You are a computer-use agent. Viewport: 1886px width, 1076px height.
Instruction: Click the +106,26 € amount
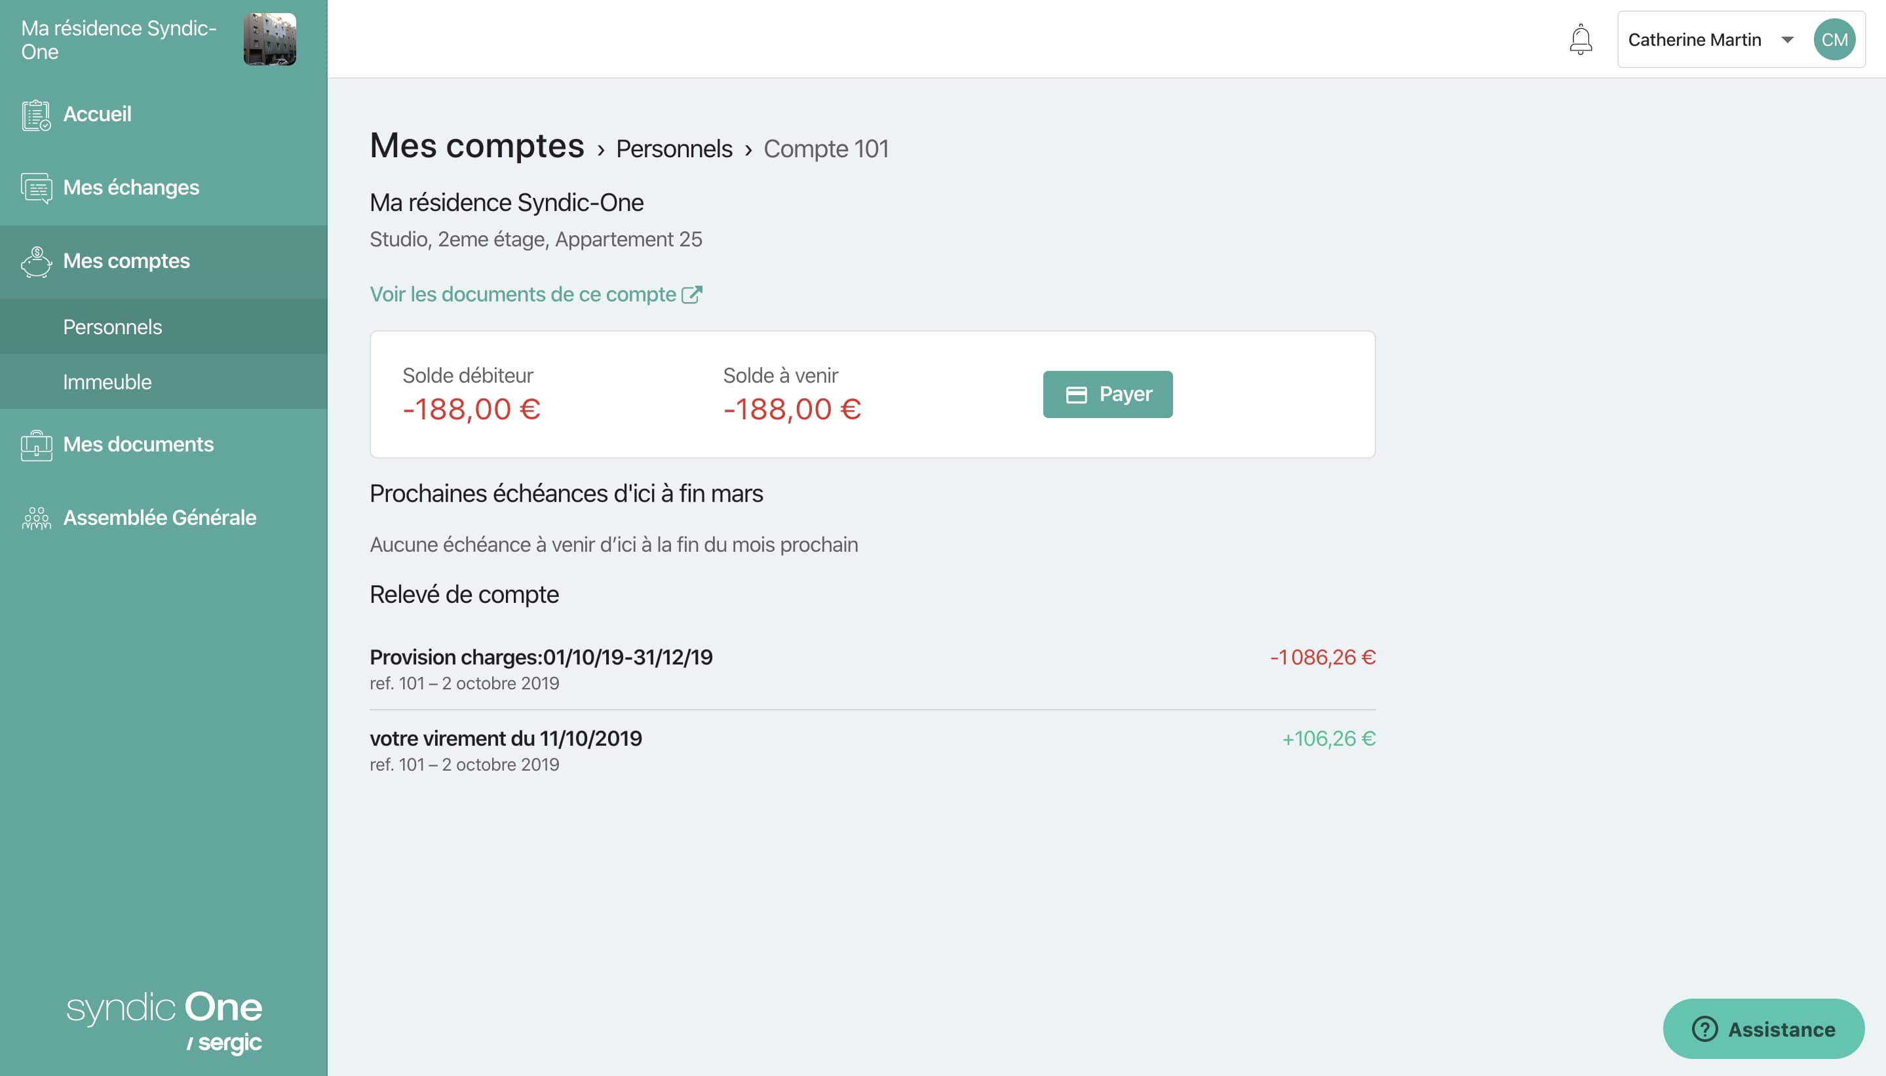[x=1328, y=739]
